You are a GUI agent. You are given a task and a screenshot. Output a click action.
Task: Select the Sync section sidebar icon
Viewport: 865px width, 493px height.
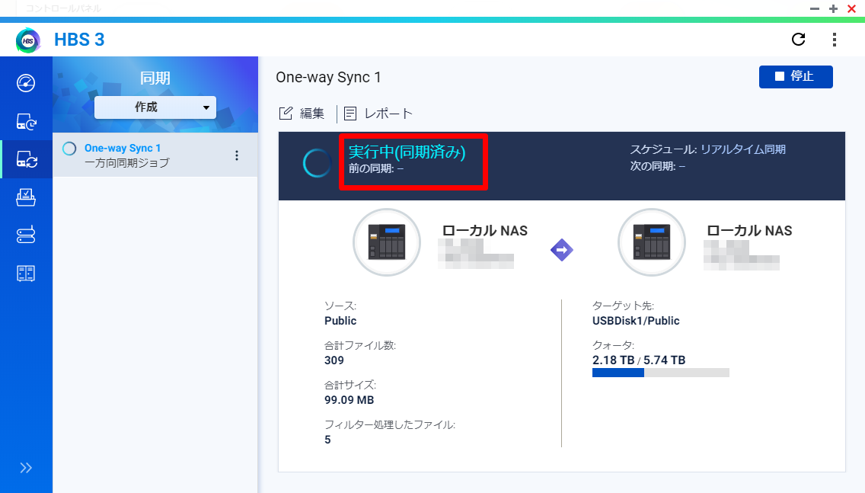pyautogui.click(x=27, y=159)
